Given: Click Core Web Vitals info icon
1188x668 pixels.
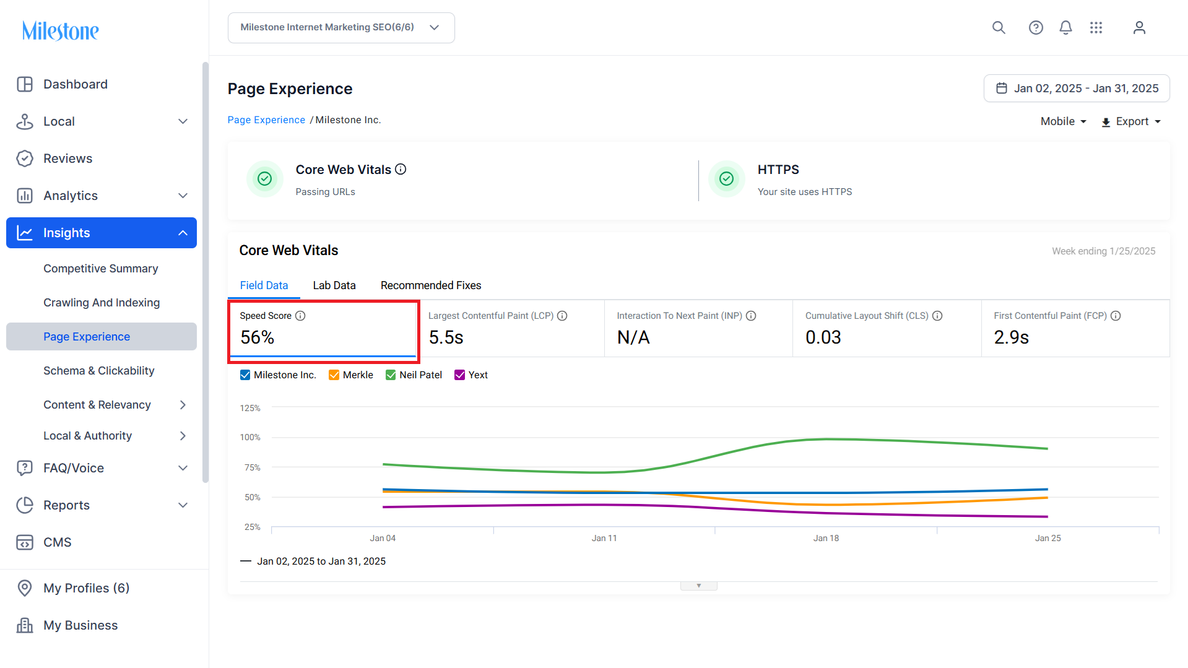Looking at the screenshot, I should coord(401,169).
